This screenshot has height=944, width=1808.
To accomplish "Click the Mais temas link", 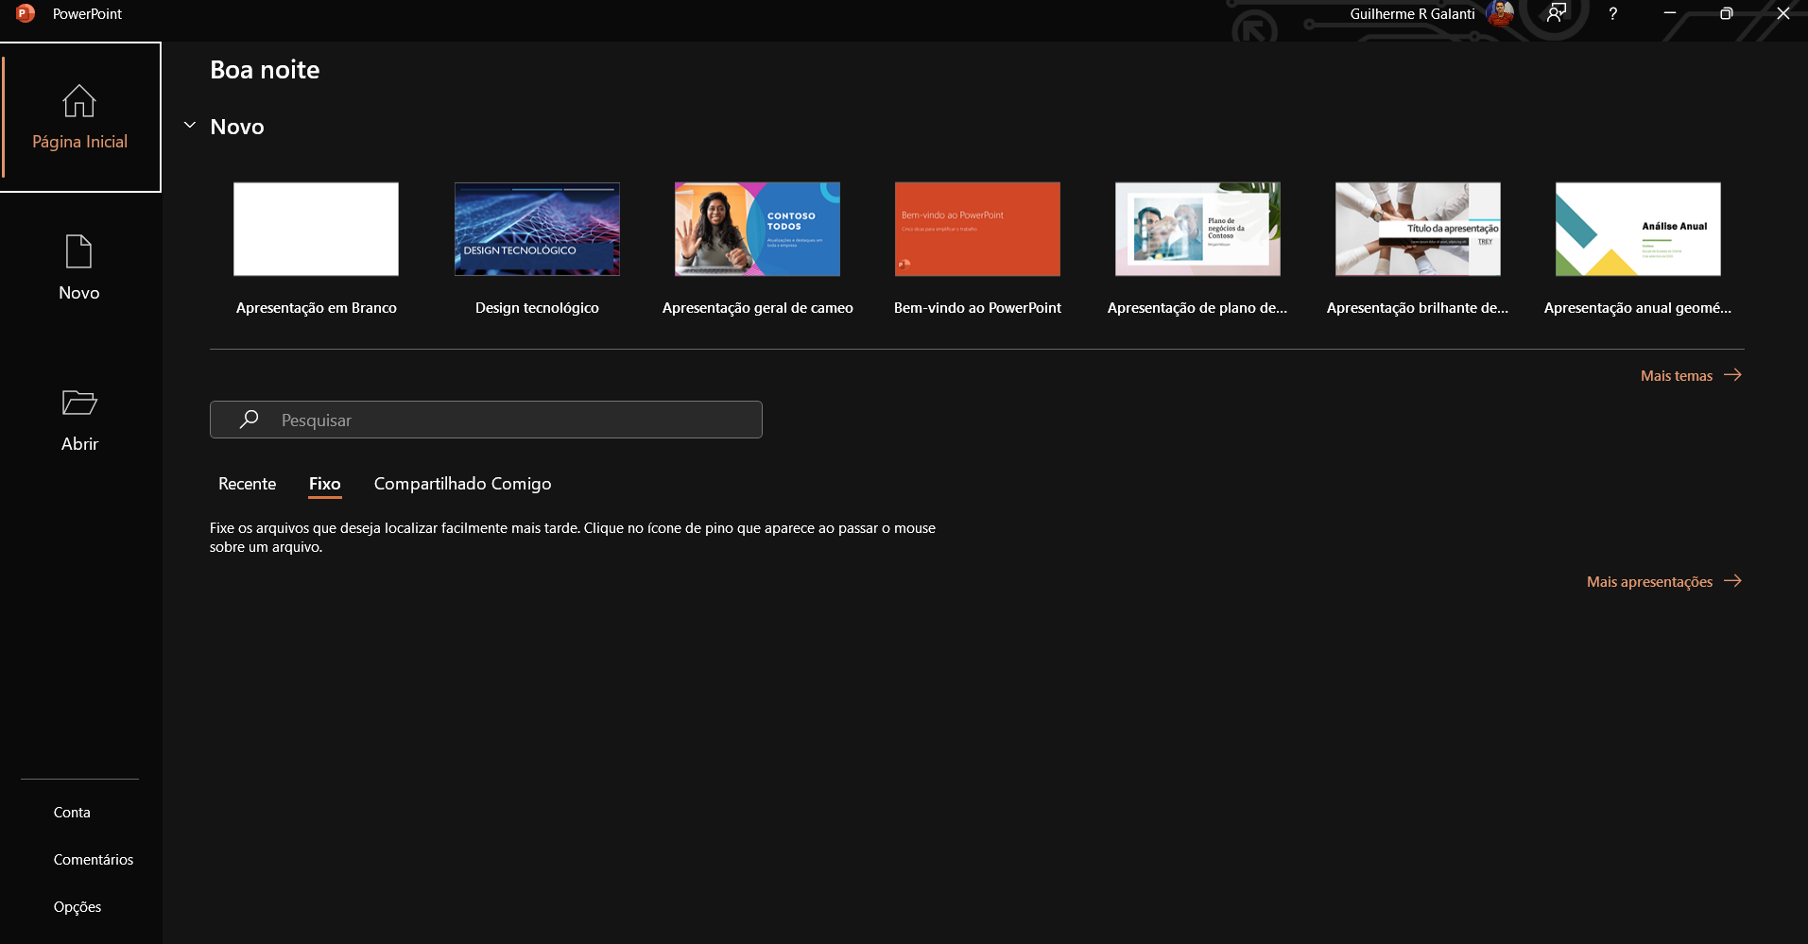I will click(1677, 376).
